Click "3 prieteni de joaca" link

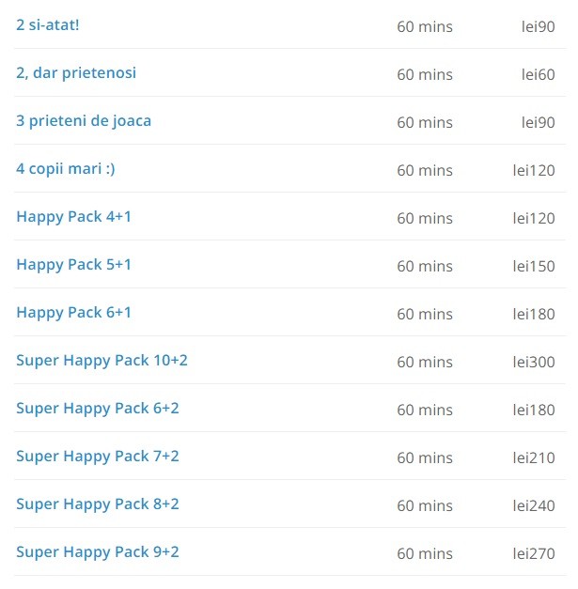(84, 120)
